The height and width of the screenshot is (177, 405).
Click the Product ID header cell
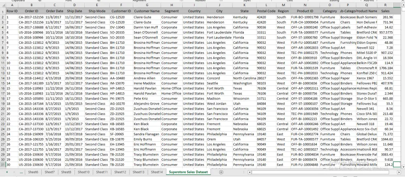pos(305,11)
